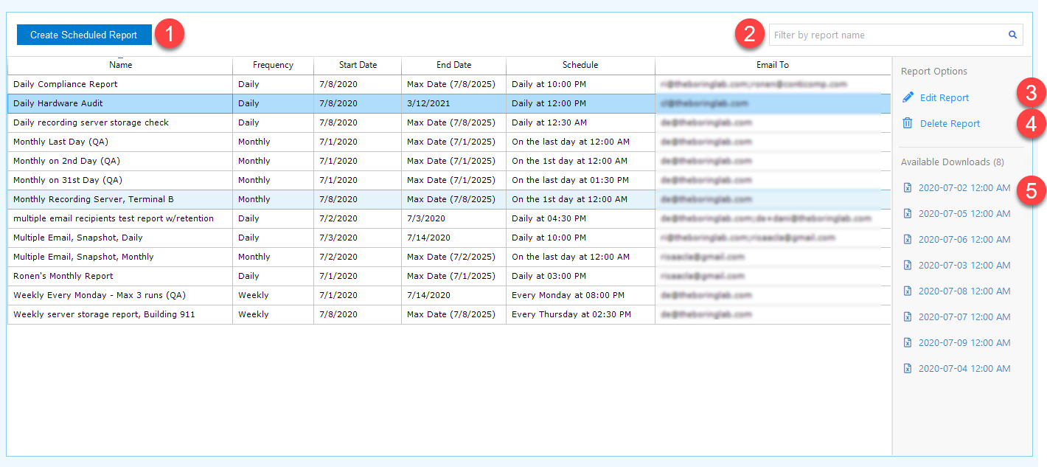Click the filter by report name field
Viewport: 1047px width, 467px height.
click(885, 34)
